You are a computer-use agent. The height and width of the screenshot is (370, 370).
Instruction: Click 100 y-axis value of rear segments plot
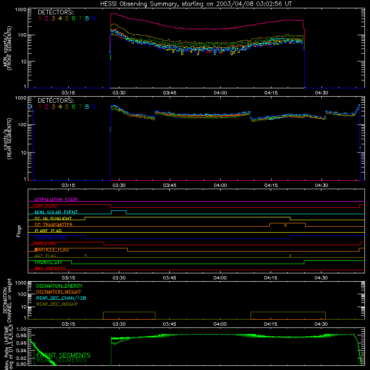(22, 124)
